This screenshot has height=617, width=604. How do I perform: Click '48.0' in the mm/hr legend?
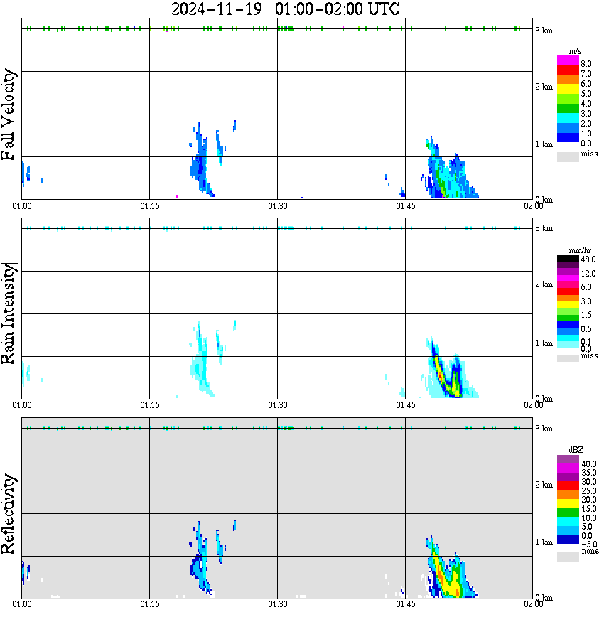[x=588, y=259]
